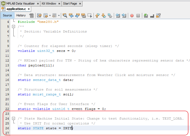Screen dimensions: 190x136
Task: Collapse the comment fold at line 24
Action: coord(13,119)
